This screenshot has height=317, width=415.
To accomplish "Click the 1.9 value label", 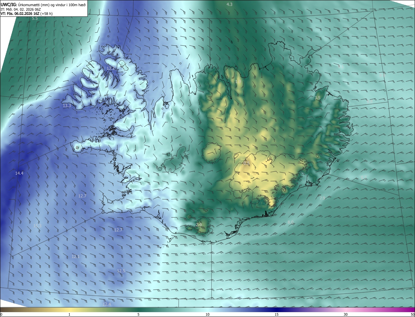I will pyautogui.click(x=238, y=82).
